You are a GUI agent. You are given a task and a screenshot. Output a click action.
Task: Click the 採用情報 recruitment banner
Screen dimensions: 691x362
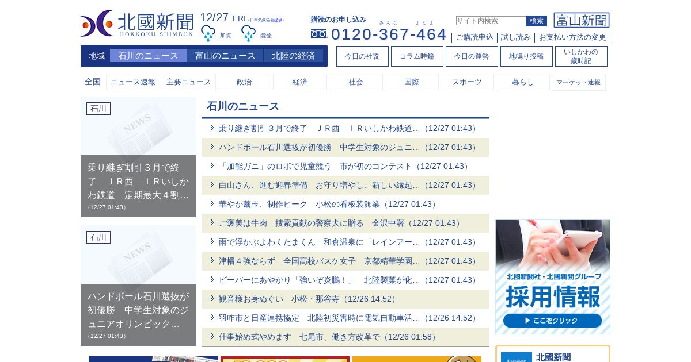click(x=553, y=277)
